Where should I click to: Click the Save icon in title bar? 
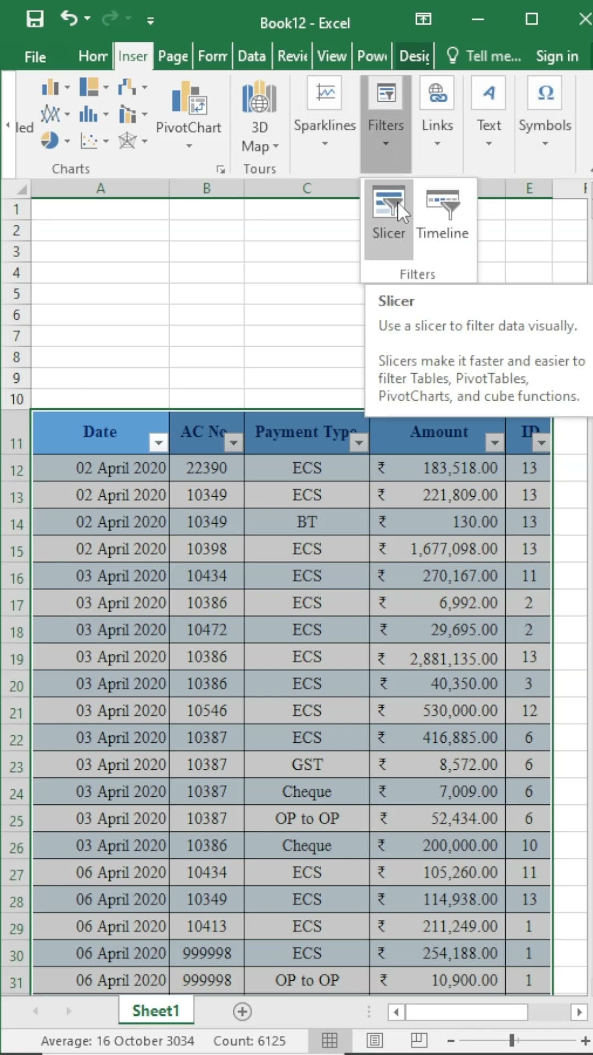pos(35,20)
